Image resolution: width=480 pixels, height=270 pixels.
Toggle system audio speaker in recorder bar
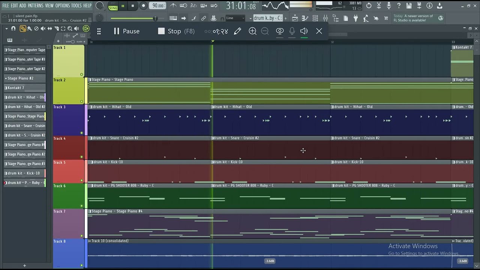click(x=304, y=31)
